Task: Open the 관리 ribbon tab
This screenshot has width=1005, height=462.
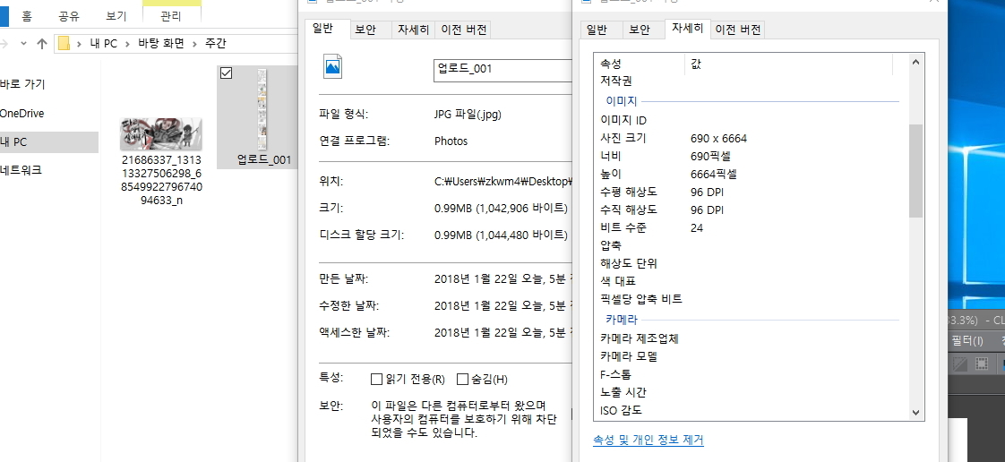Action: click(x=171, y=16)
